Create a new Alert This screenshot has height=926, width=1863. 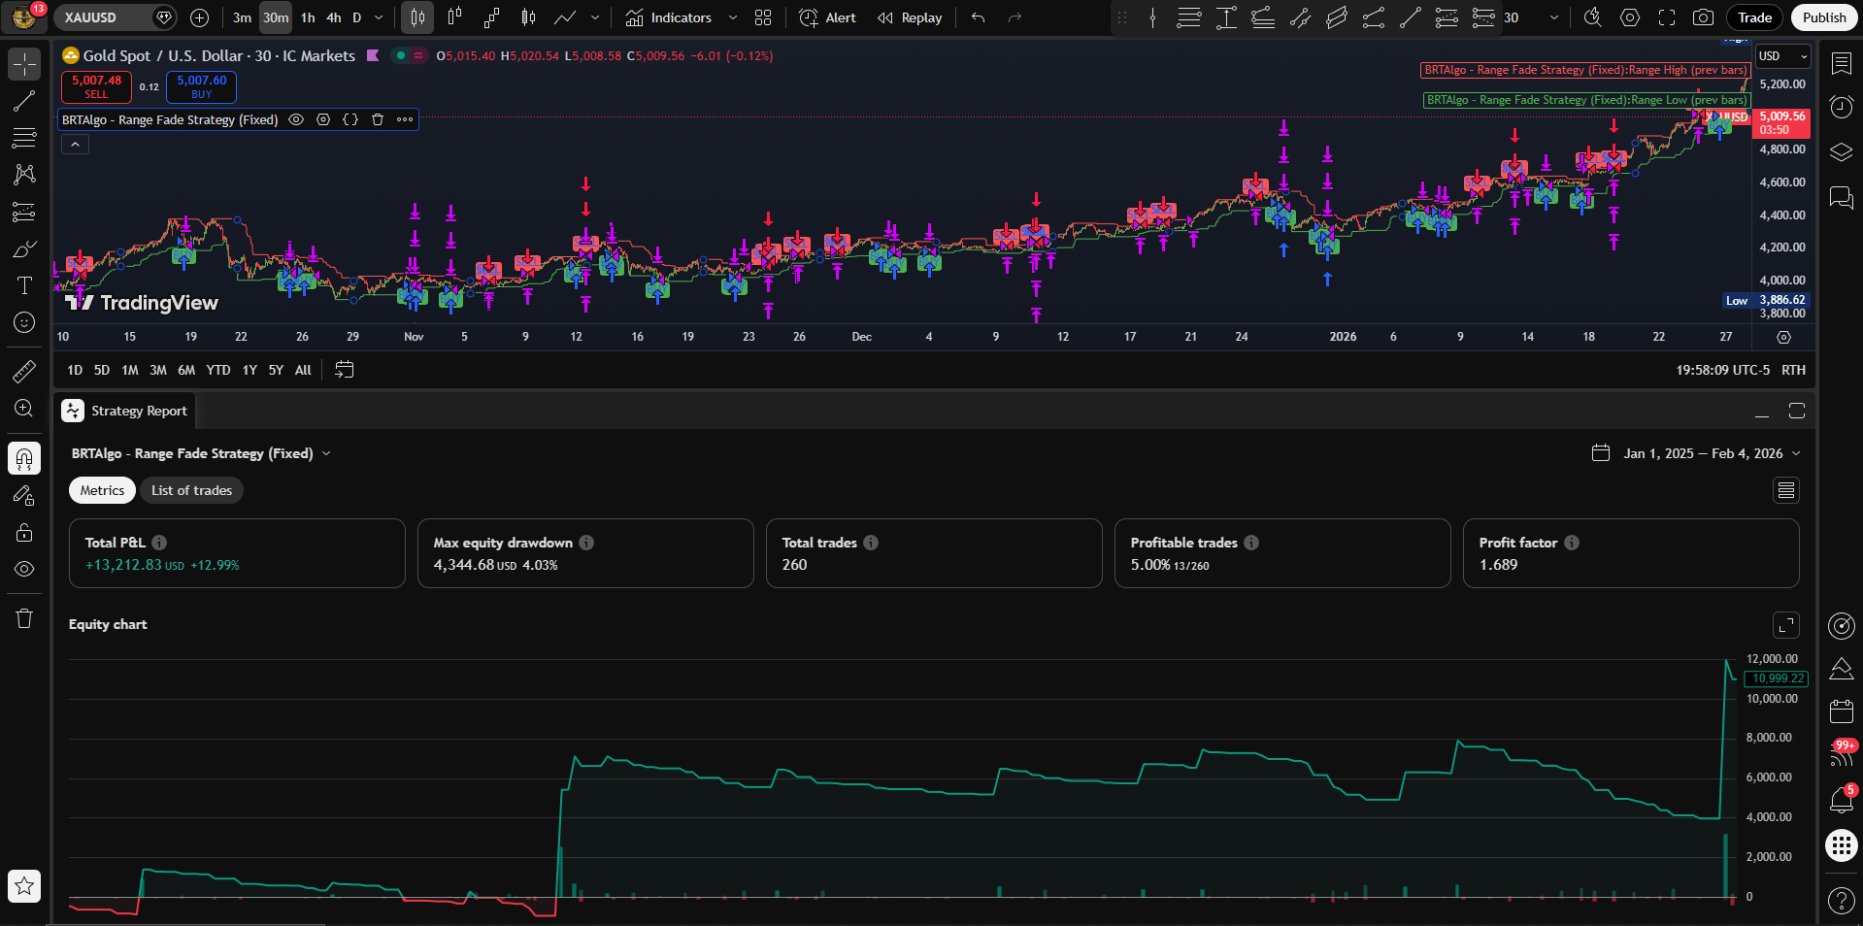click(x=827, y=17)
